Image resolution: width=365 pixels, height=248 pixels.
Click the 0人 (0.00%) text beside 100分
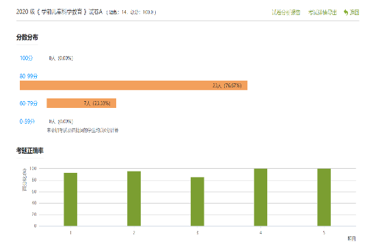coord(61,58)
